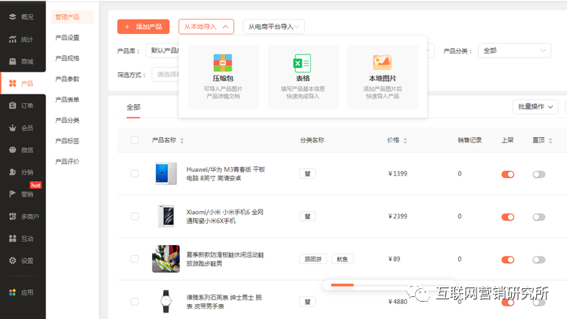Open 律雅系列石英表 product name link
567x319 pixels.
click(x=224, y=302)
